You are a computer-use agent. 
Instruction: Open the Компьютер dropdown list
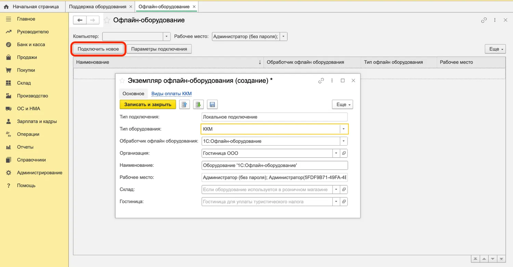pos(166,37)
